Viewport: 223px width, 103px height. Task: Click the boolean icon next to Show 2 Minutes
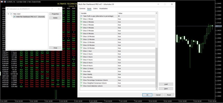[x=81, y=22]
